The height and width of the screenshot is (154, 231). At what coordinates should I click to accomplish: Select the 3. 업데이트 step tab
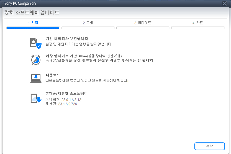(x=143, y=23)
